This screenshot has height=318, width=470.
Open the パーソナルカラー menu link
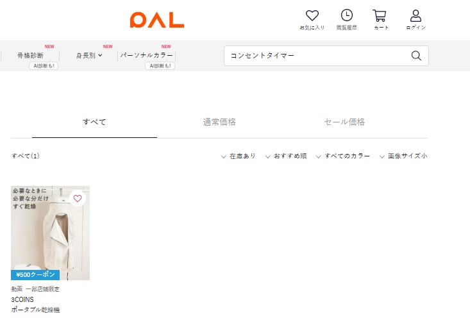tap(146, 55)
